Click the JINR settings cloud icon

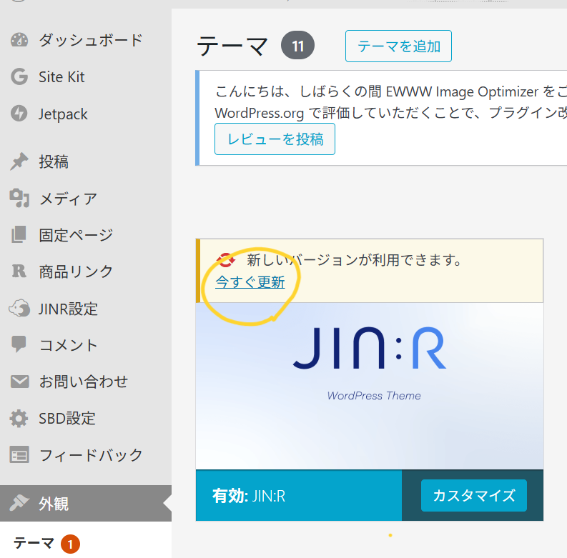(x=19, y=308)
